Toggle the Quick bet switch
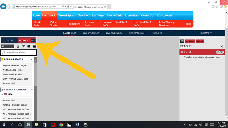 [x=219, y=52]
